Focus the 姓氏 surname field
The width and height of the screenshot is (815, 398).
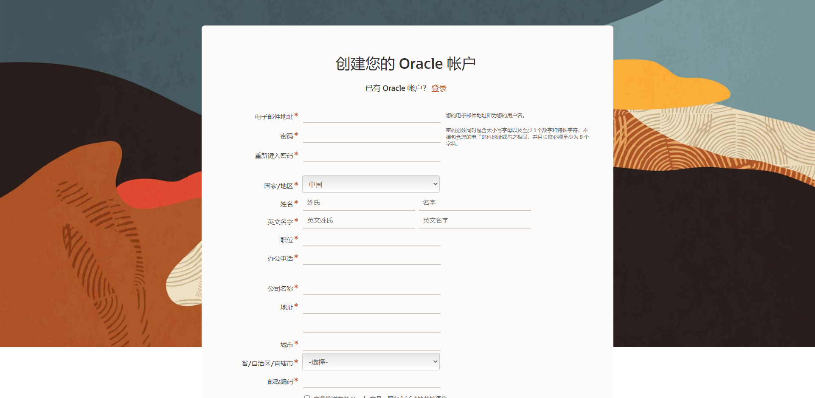[x=359, y=203]
